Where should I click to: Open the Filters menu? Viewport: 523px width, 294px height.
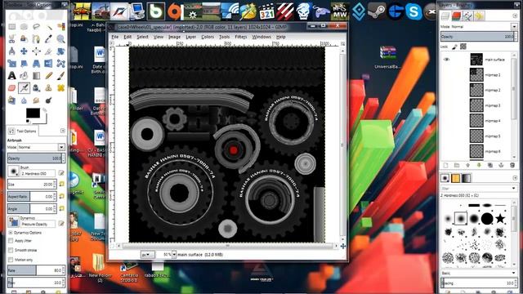tap(240, 37)
